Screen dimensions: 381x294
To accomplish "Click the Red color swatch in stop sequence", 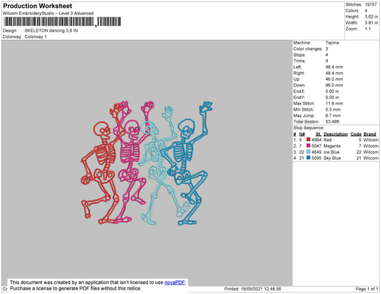I will (309, 139).
